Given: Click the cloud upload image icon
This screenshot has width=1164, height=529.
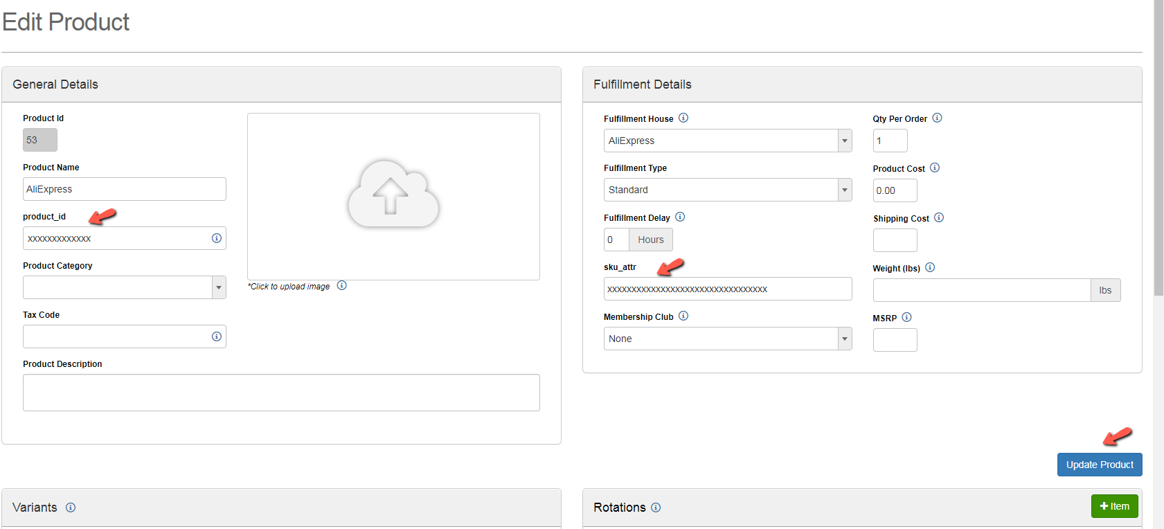Looking at the screenshot, I should [x=393, y=195].
